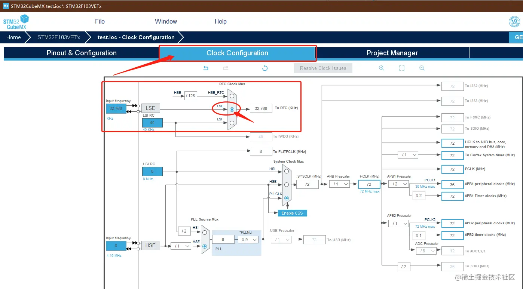Click APB1 Timer clocks value 72
This screenshot has width=523, height=289.
(x=452, y=196)
